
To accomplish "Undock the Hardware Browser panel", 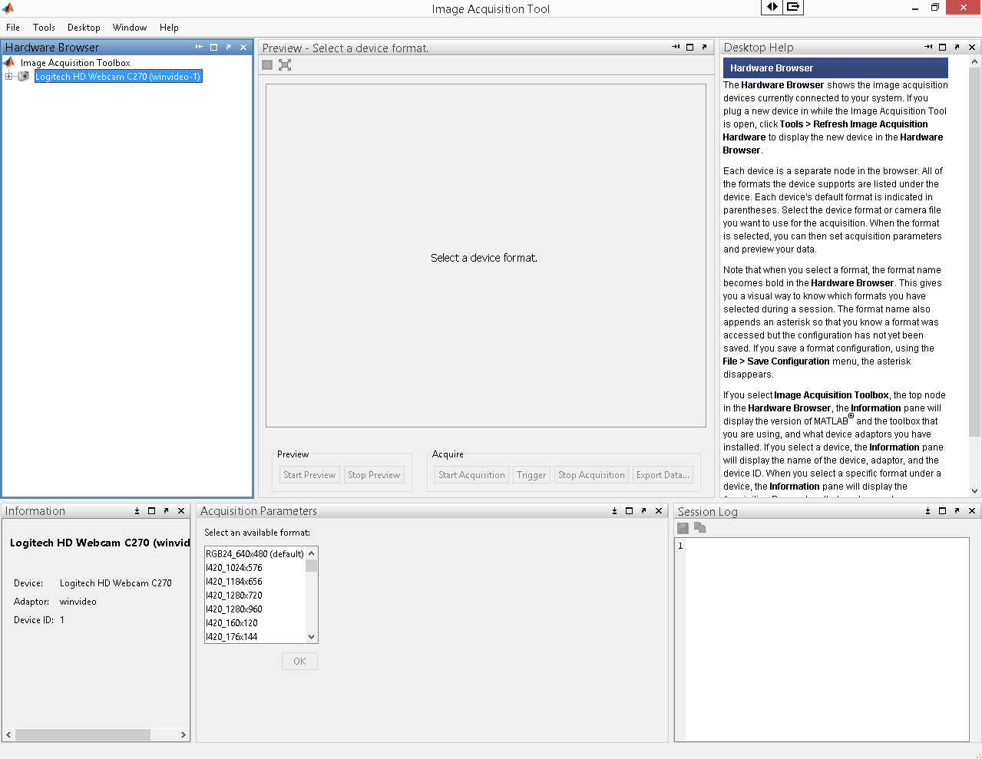I will pyautogui.click(x=228, y=48).
